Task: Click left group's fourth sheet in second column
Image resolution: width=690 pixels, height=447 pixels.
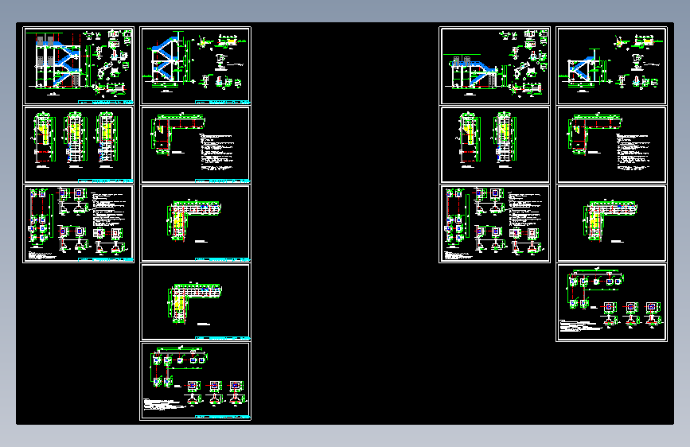Action: pos(196,302)
